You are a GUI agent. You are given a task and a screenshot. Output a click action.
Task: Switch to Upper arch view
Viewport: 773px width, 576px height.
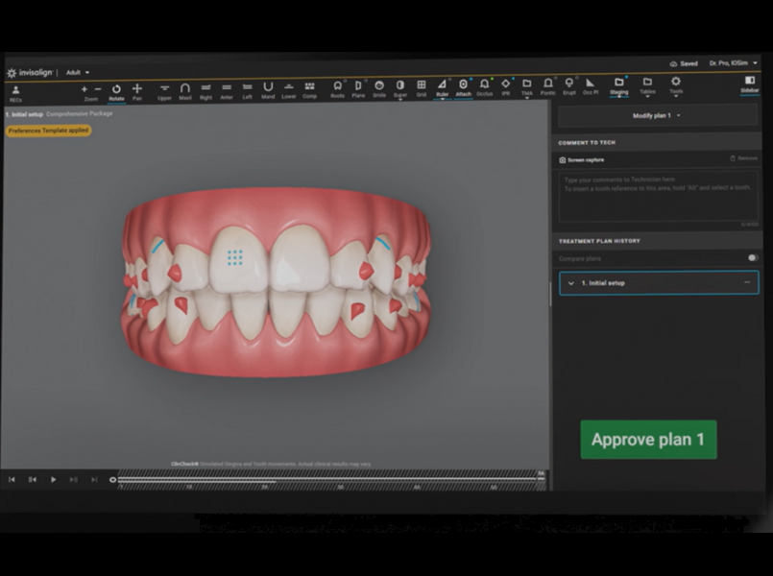pos(164,90)
